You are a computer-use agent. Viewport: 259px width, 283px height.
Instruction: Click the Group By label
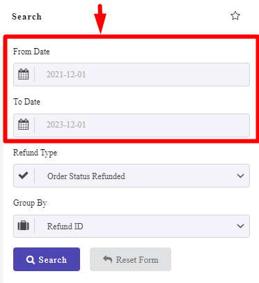coord(30,203)
